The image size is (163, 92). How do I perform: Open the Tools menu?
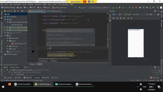pos(55,4)
